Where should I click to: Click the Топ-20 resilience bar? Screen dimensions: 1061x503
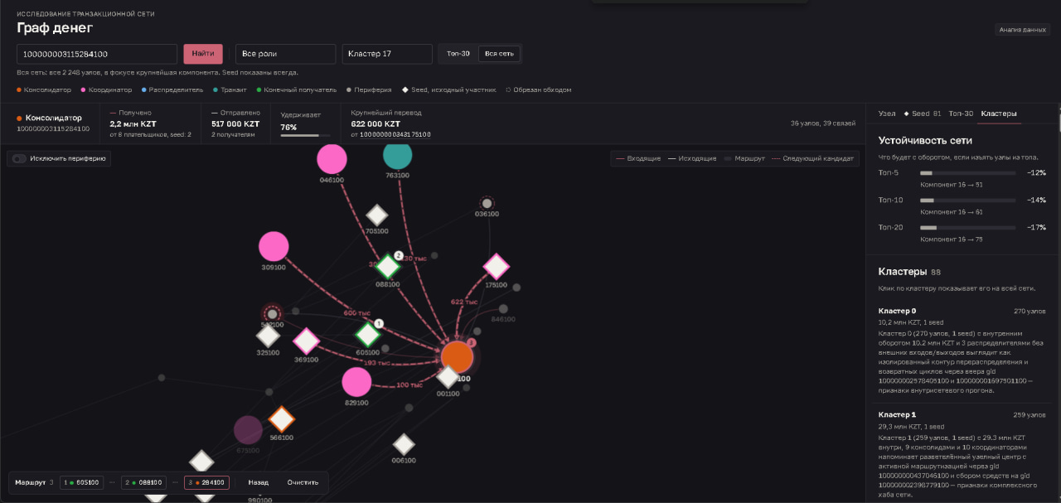pyautogui.click(x=967, y=227)
